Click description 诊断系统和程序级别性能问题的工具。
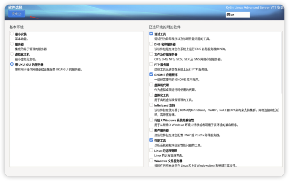This screenshot has width=289, height=181. point(178,145)
